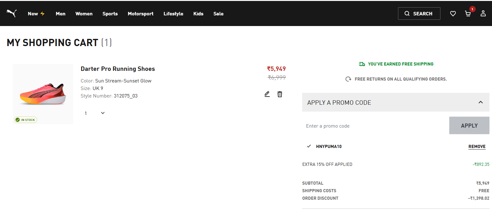Screen dimensions: 492x211
Task: Click the free shipping truck icon
Action: [x=362, y=64]
